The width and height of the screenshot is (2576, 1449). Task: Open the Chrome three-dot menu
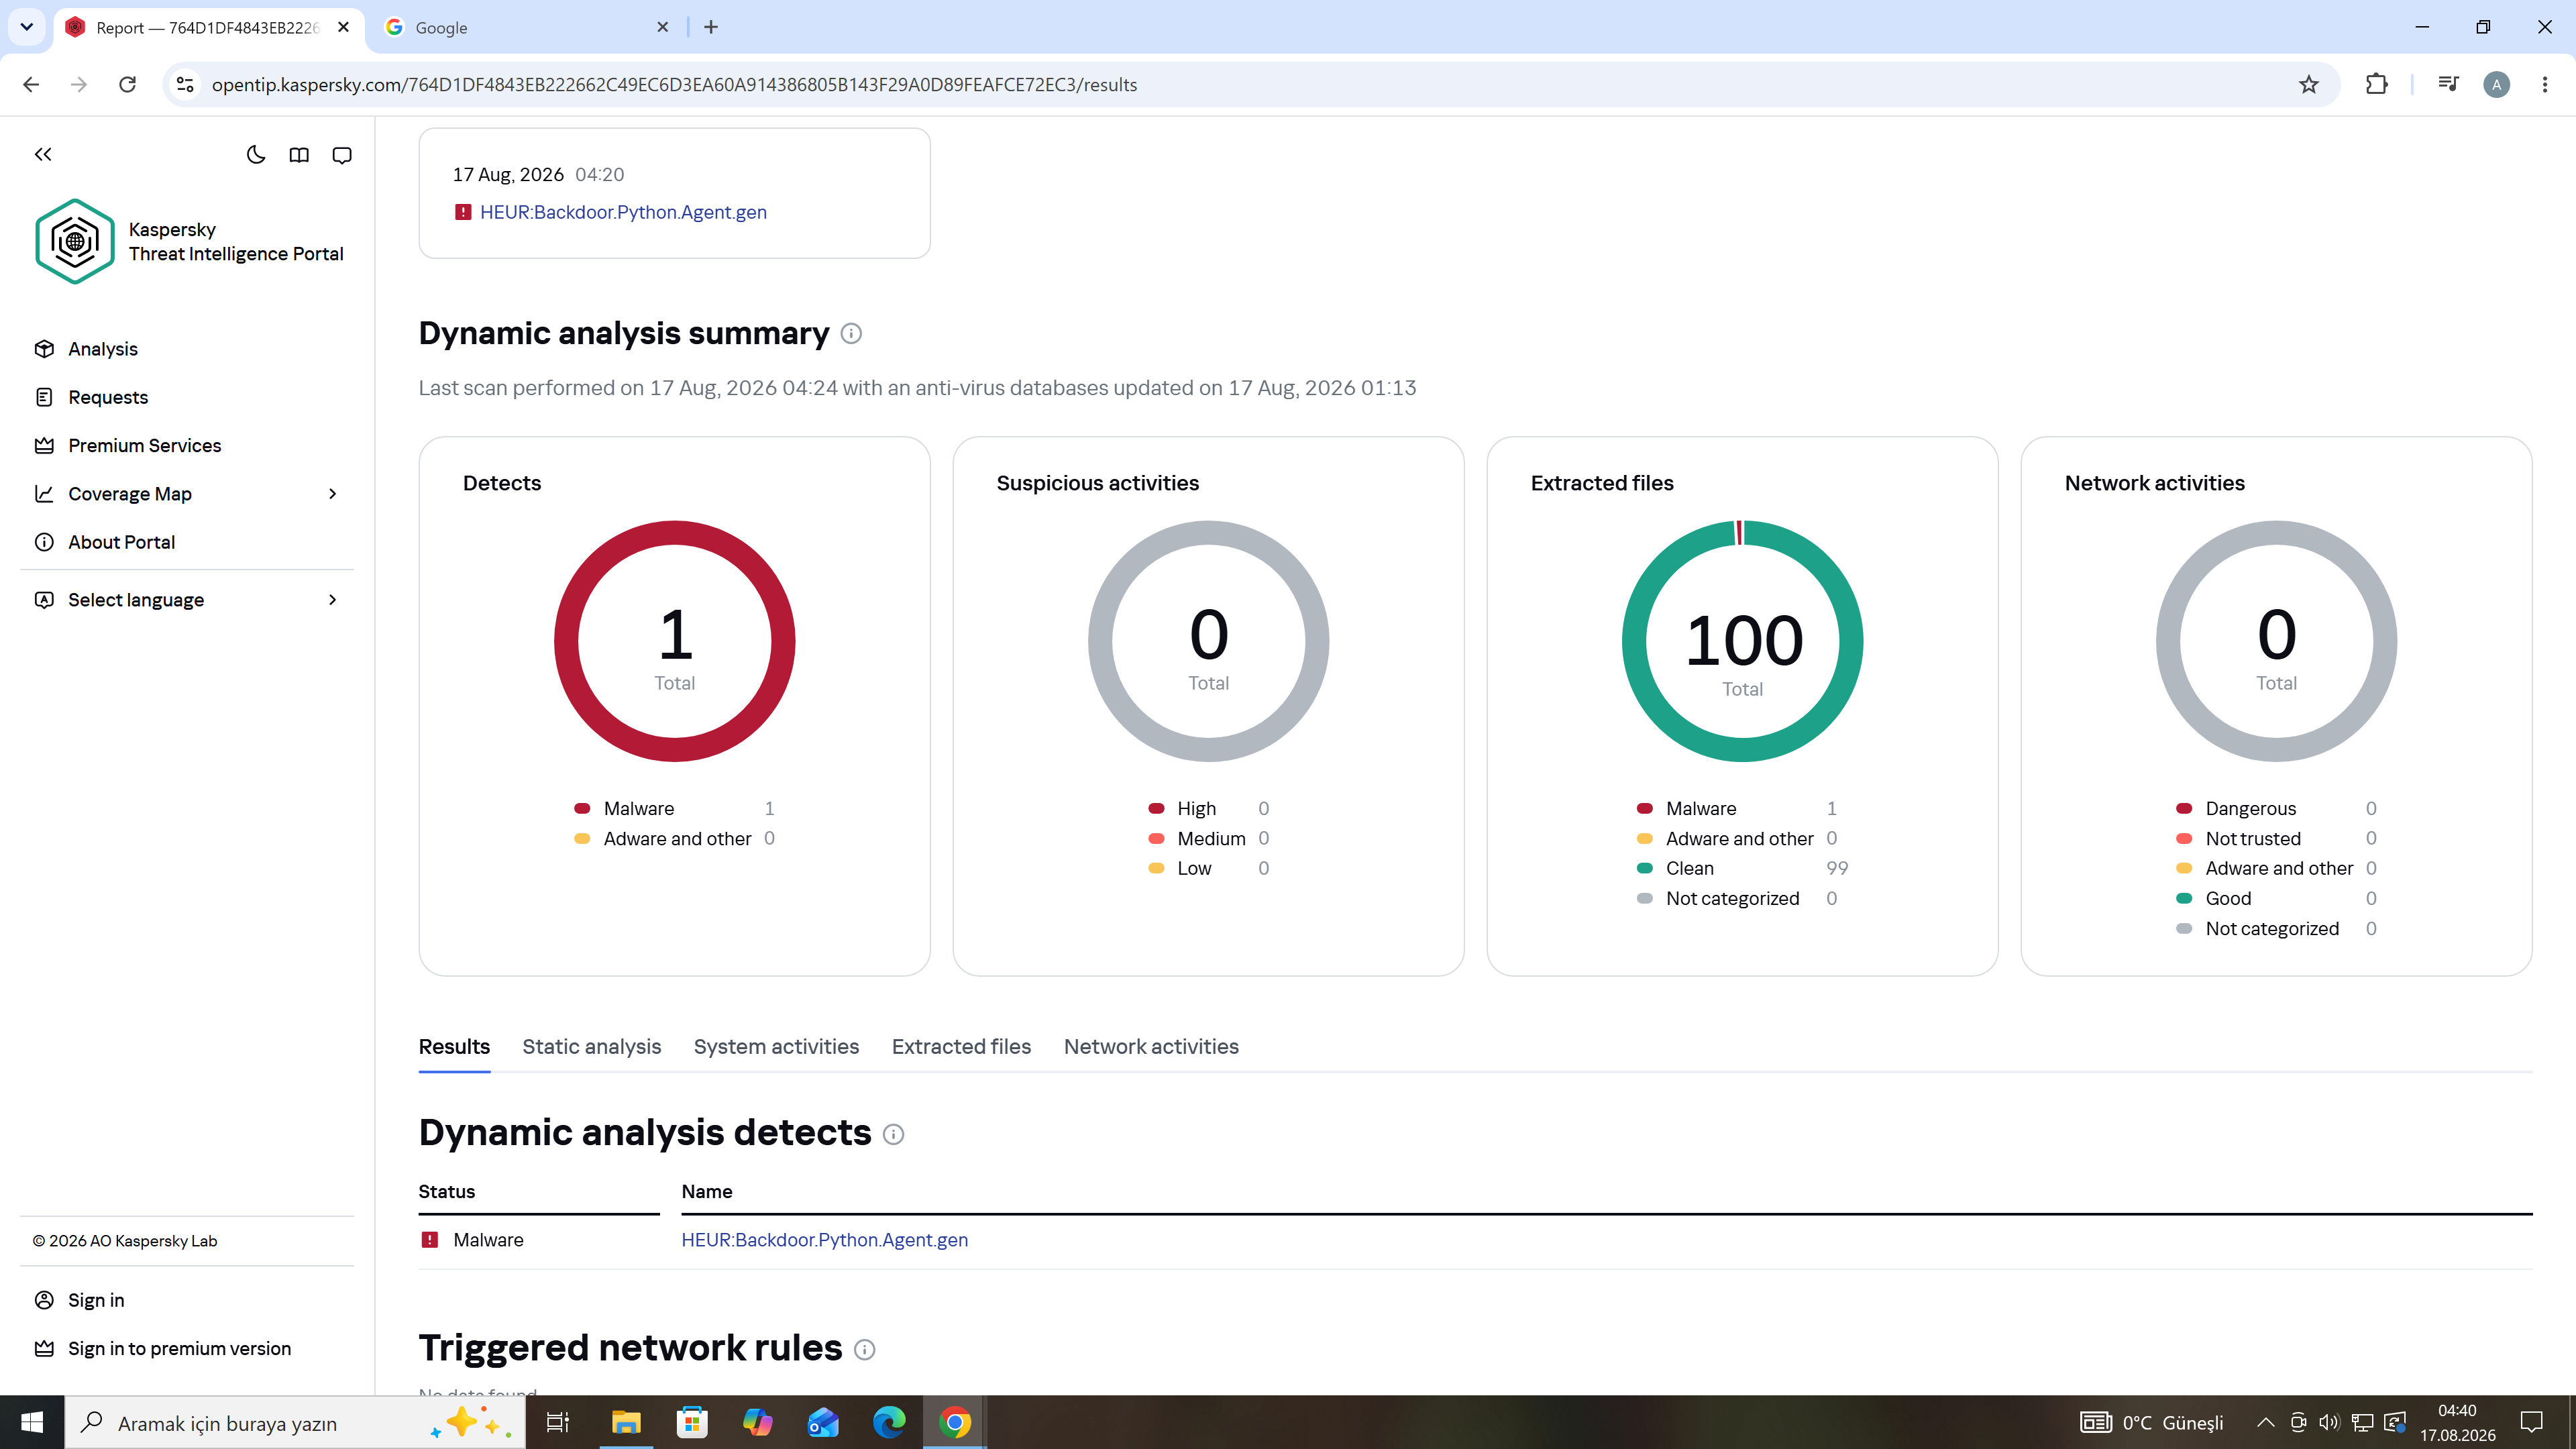2545,85
